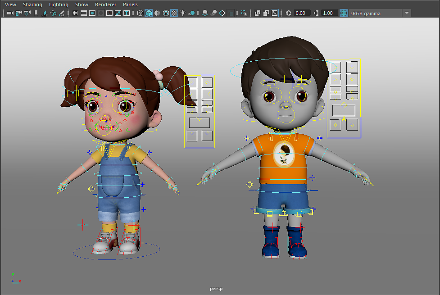Viewport: 440px width, 295px height.
Task: Open the Panels menu
Action: click(130, 5)
